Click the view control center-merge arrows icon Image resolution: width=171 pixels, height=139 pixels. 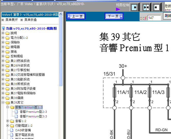click(146, 7)
